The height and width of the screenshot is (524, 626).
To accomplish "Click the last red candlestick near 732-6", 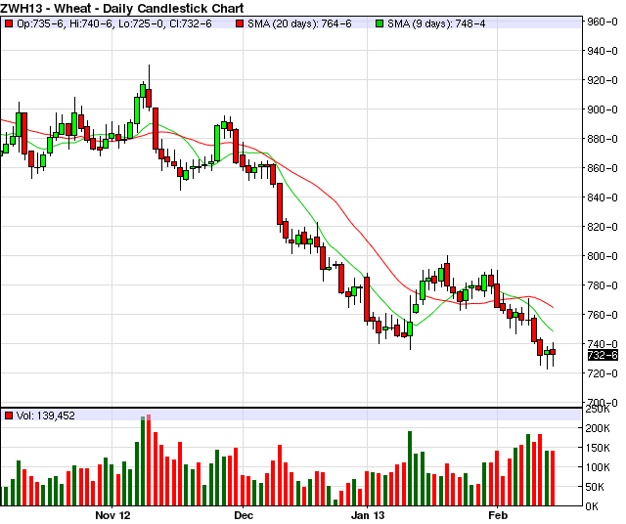I will pyautogui.click(x=553, y=352).
